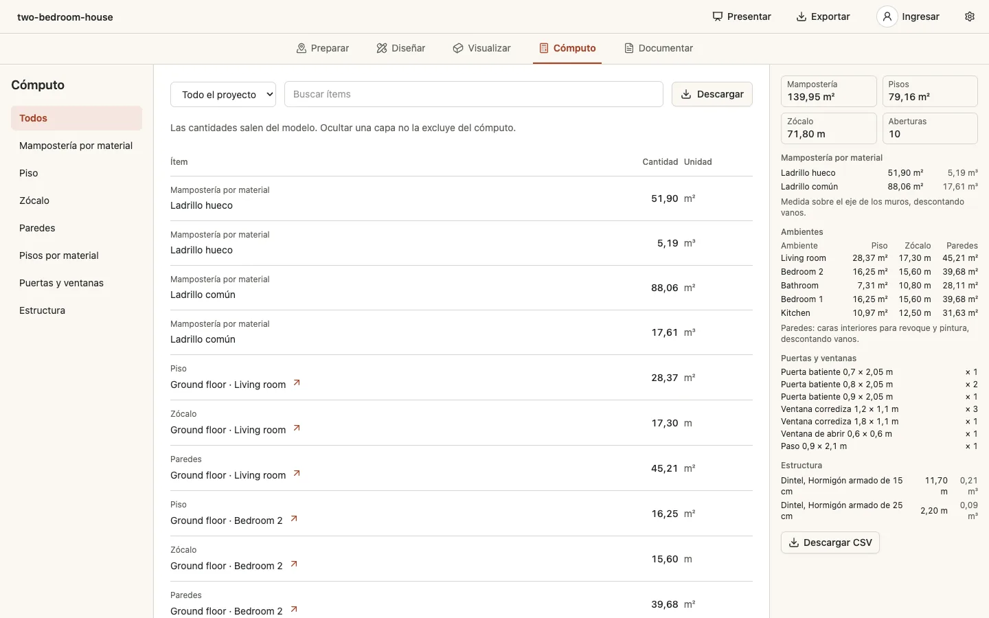989x618 pixels.
Task: Open the settings gear icon
Action: (x=970, y=16)
